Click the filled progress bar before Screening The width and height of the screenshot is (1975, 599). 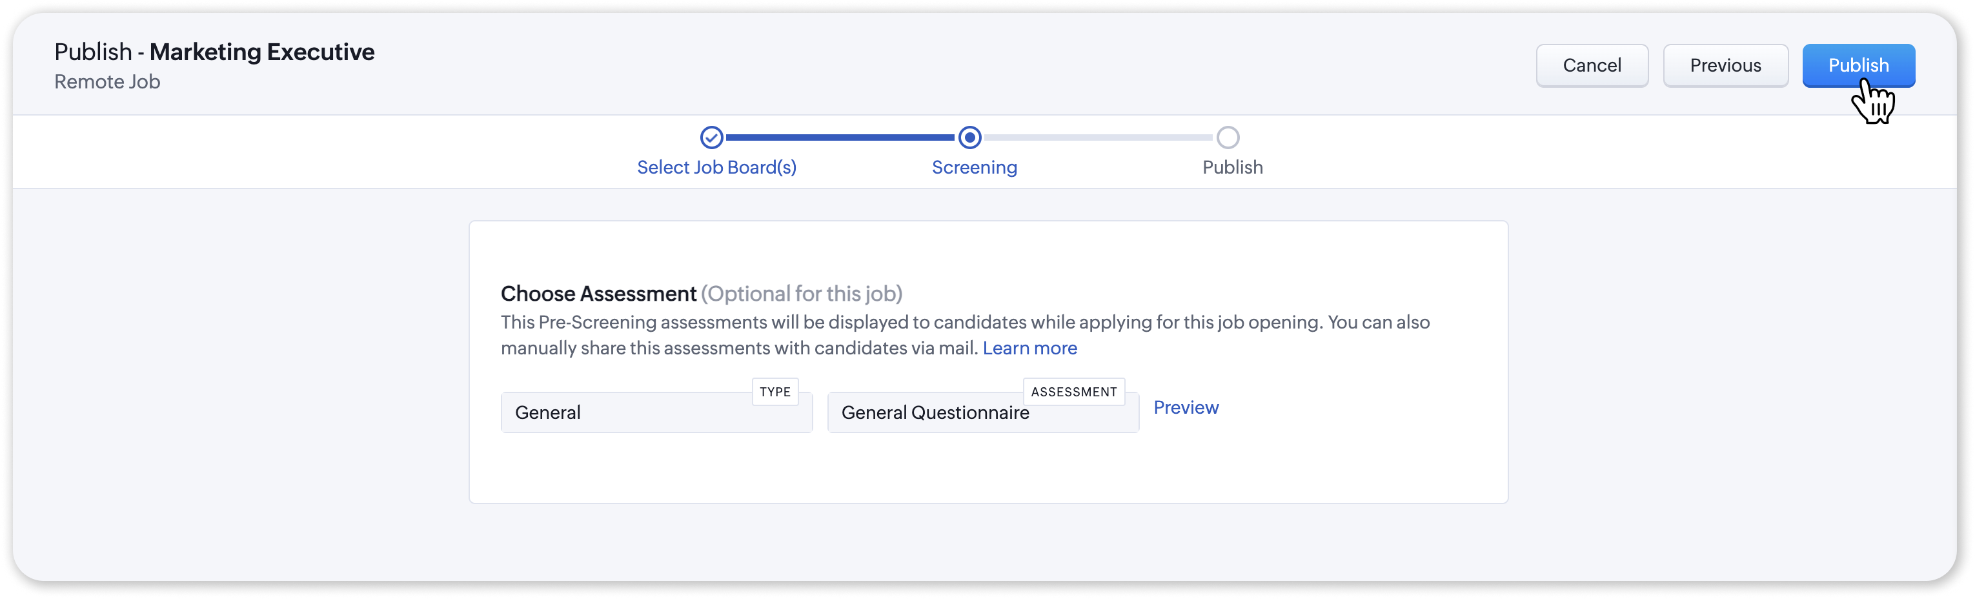(840, 138)
